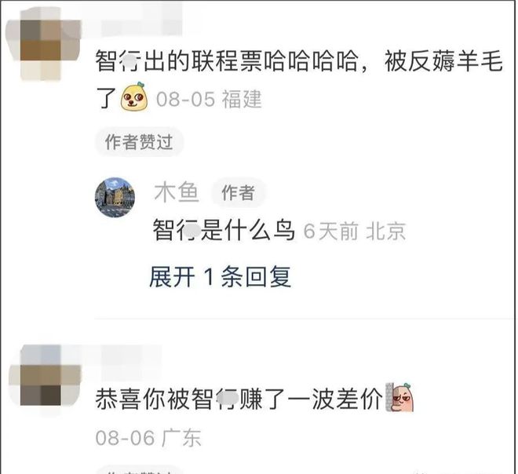Select the comment about 联程票哈哈哈哈

click(299, 79)
